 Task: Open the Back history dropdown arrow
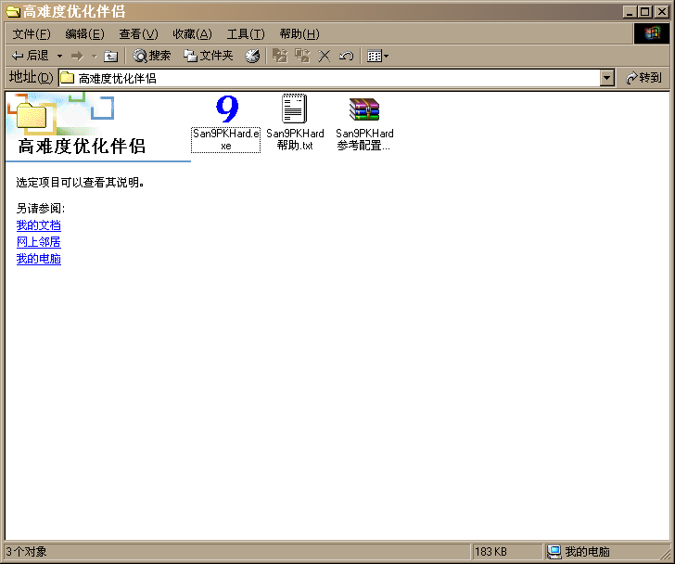coord(60,56)
